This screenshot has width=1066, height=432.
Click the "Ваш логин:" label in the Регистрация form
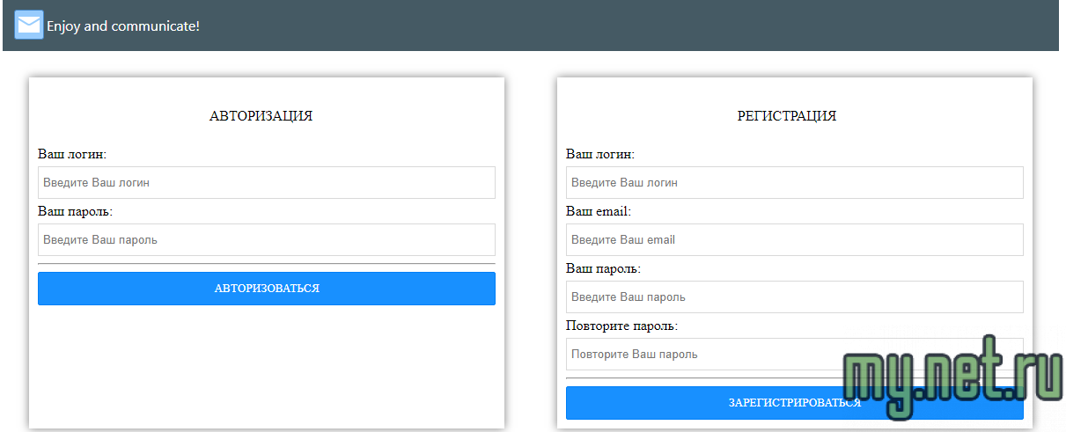(x=600, y=154)
